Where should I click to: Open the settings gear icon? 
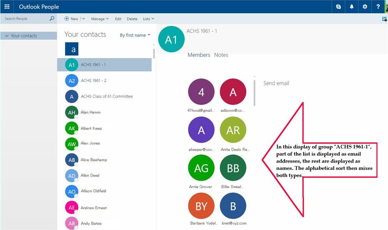click(365, 7)
